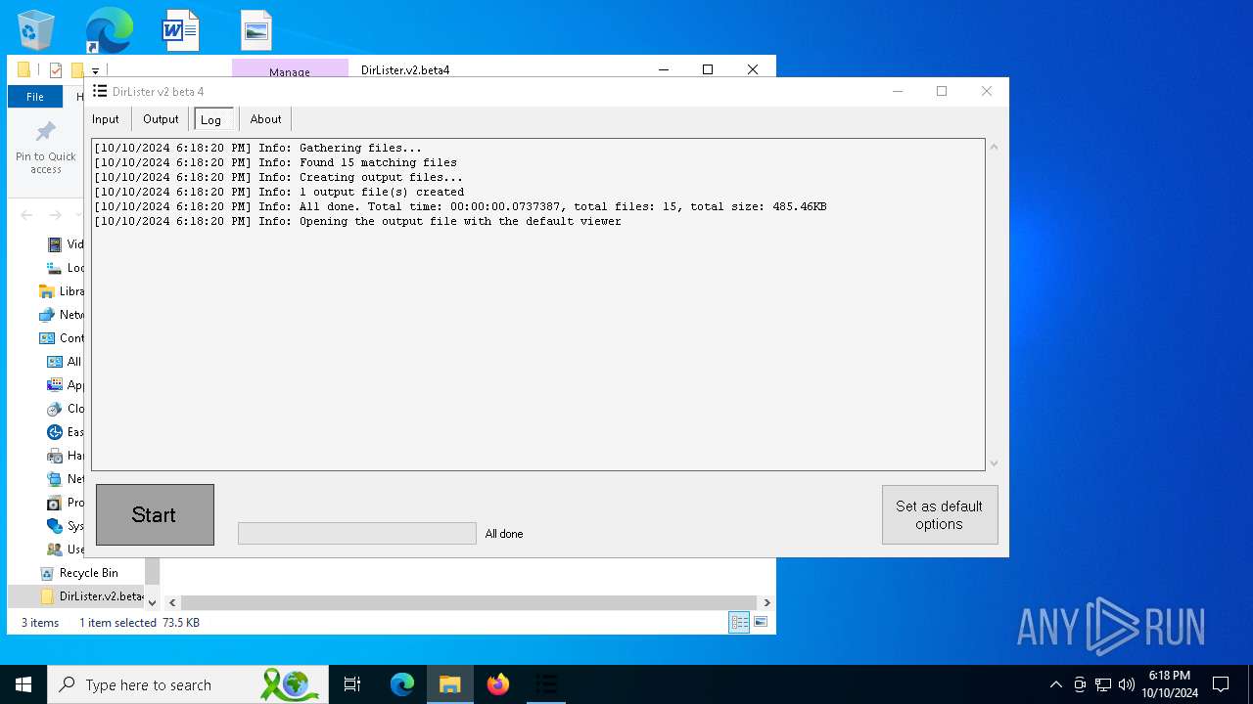1253x704 pixels.
Task: Select the Local Disk item in the Explorer tree
Action: pos(65,268)
